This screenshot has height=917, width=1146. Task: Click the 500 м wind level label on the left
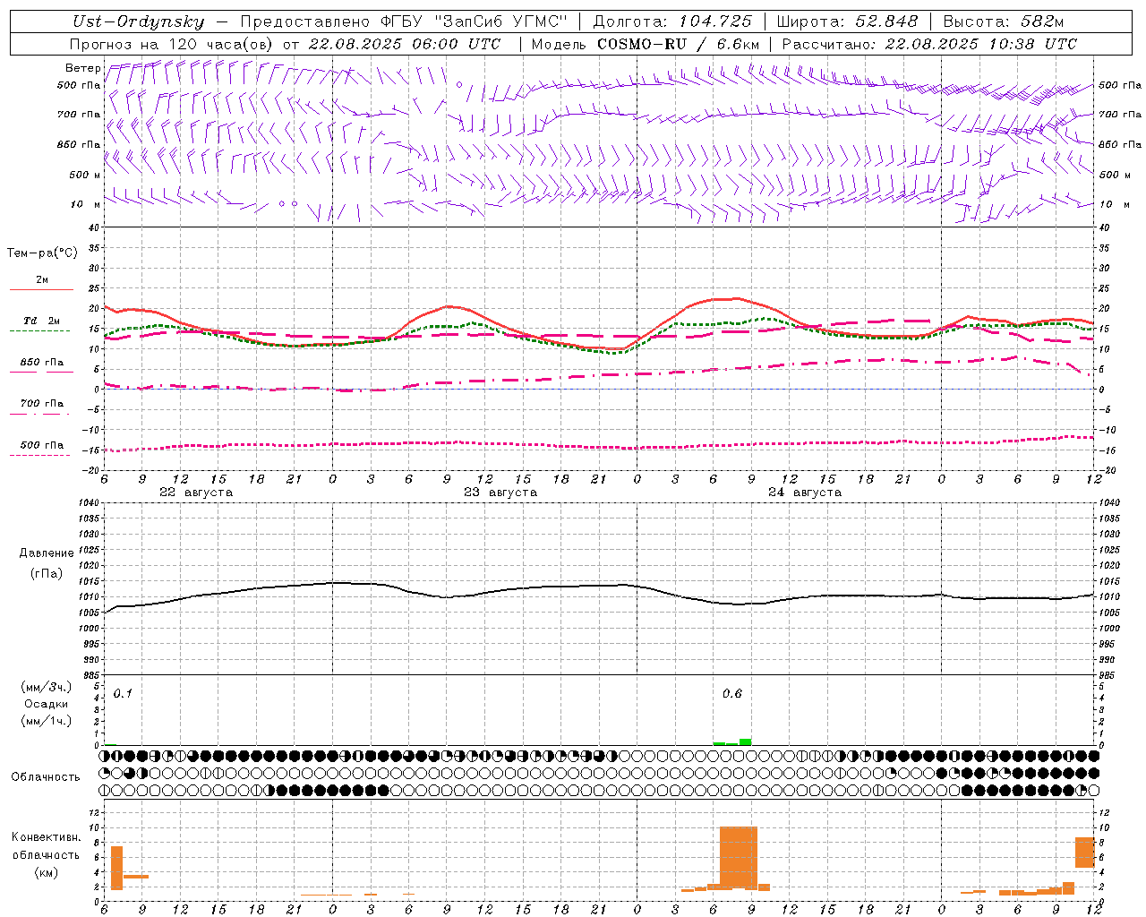pos(85,175)
